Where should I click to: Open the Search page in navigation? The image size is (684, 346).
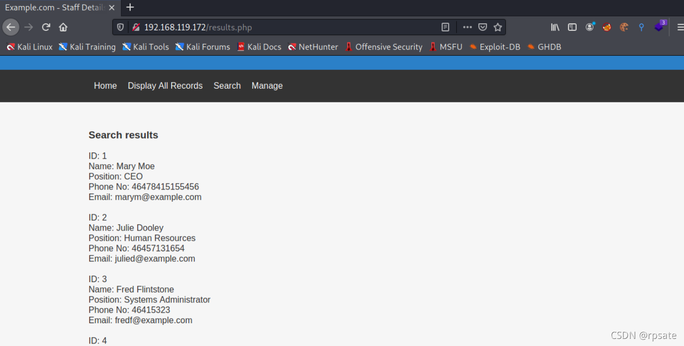click(x=227, y=86)
